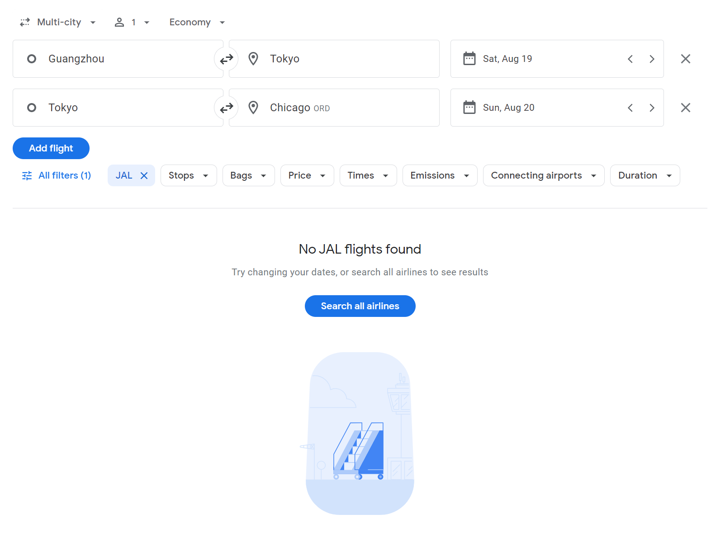Open All filters panel
Screen dimensions: 711x533
(x=57, y=175)
